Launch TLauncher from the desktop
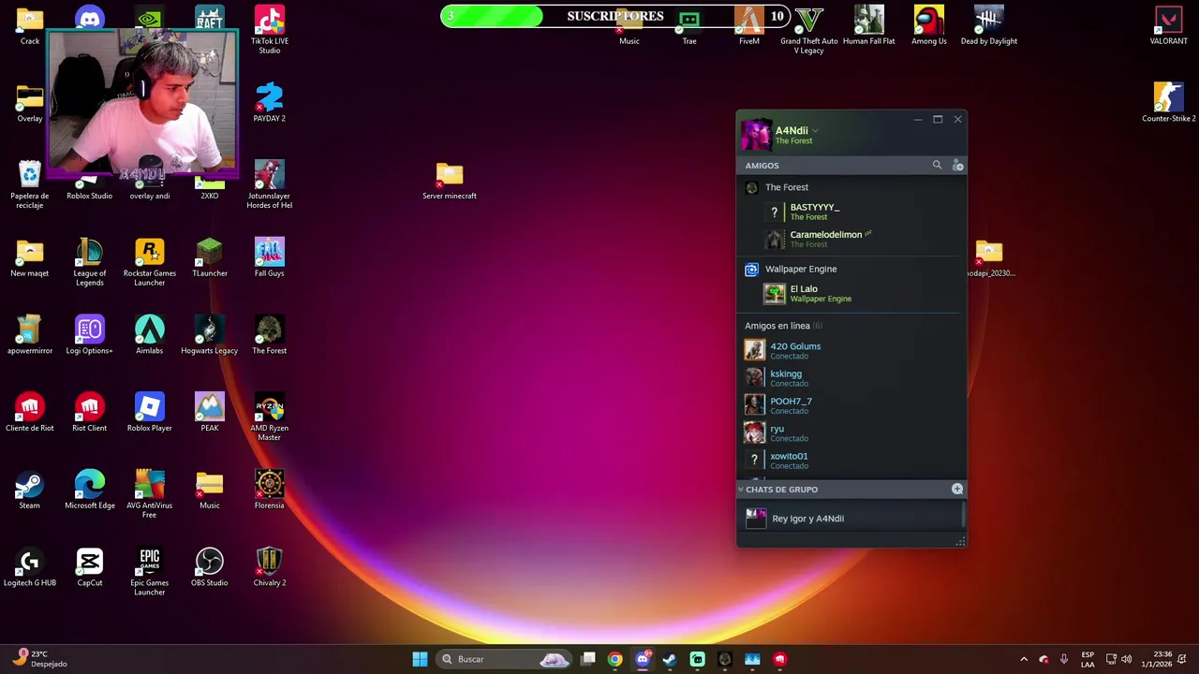Viewport: 1199px width, 674px height. pos(210,257)
